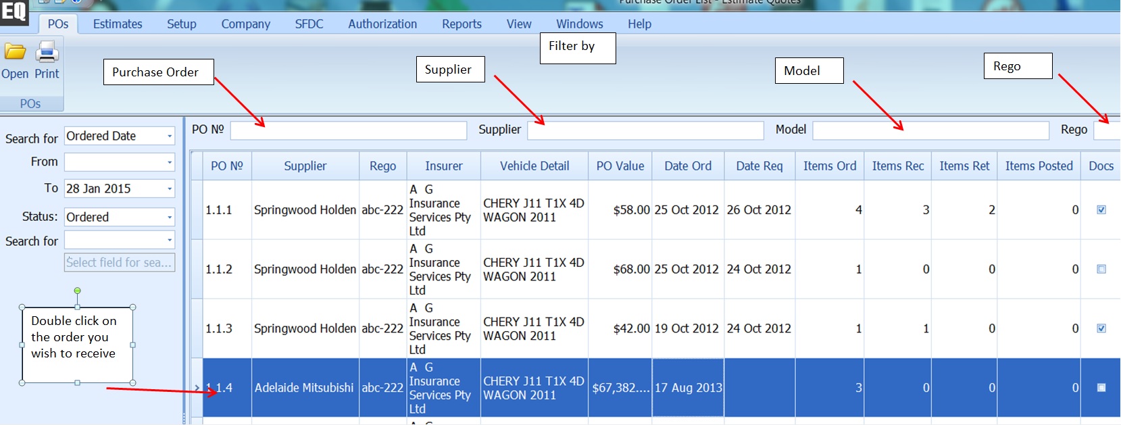Viewport: 1121px width, 425px height.
Task: Sort by the Items Ret column header
Action: coord(964,166)
